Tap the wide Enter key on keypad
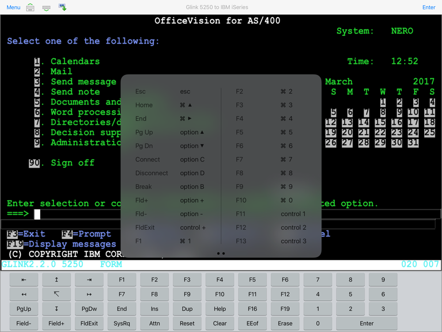The image size is (442, 332). point(367,324)
